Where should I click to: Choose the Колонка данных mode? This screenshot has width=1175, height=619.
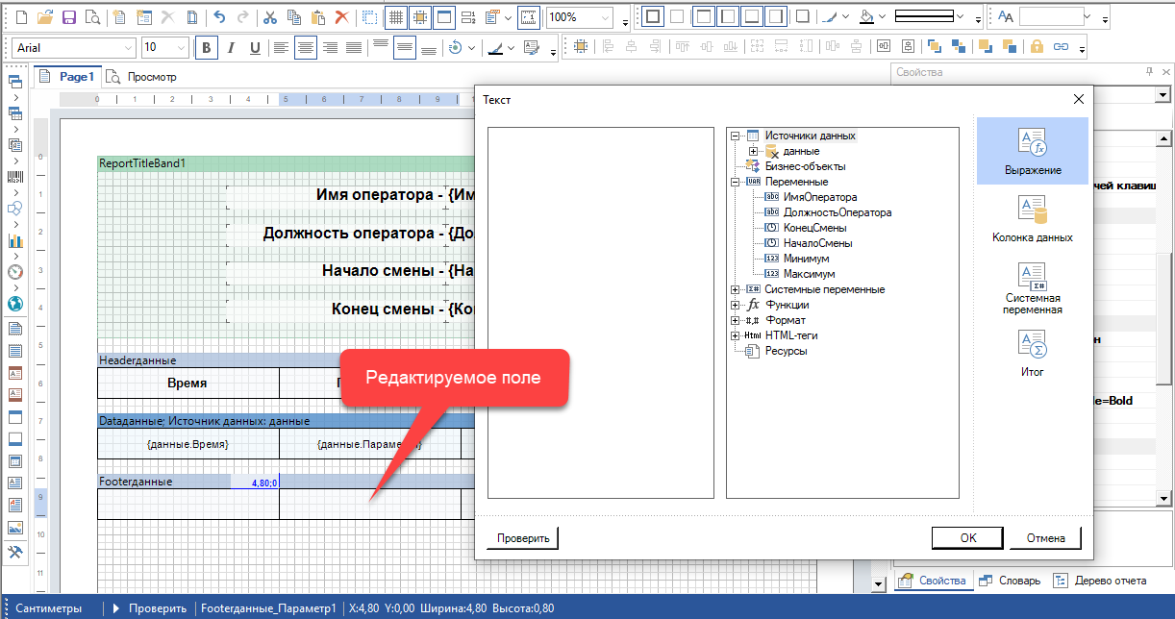coord(1033,218)
